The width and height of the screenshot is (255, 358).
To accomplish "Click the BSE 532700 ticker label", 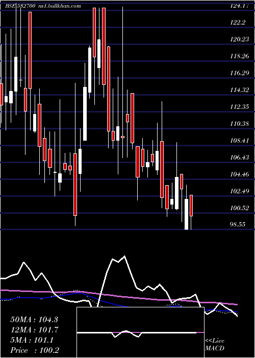I will click(20, 6).
